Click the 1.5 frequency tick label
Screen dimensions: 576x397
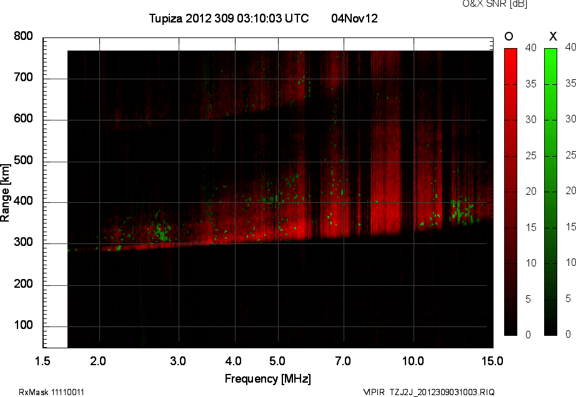click(x=42, y=361)
